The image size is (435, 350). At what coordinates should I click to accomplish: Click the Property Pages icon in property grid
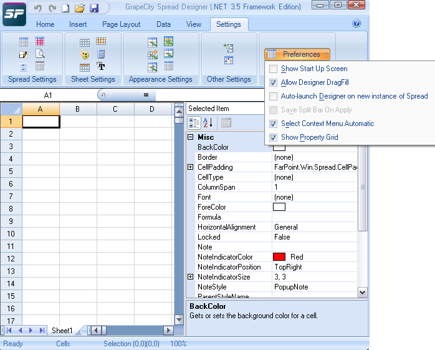point(226,122)
